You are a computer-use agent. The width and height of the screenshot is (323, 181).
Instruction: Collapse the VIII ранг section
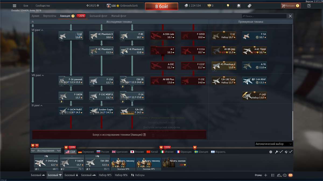pyautogui.click(x=38, y=75)
